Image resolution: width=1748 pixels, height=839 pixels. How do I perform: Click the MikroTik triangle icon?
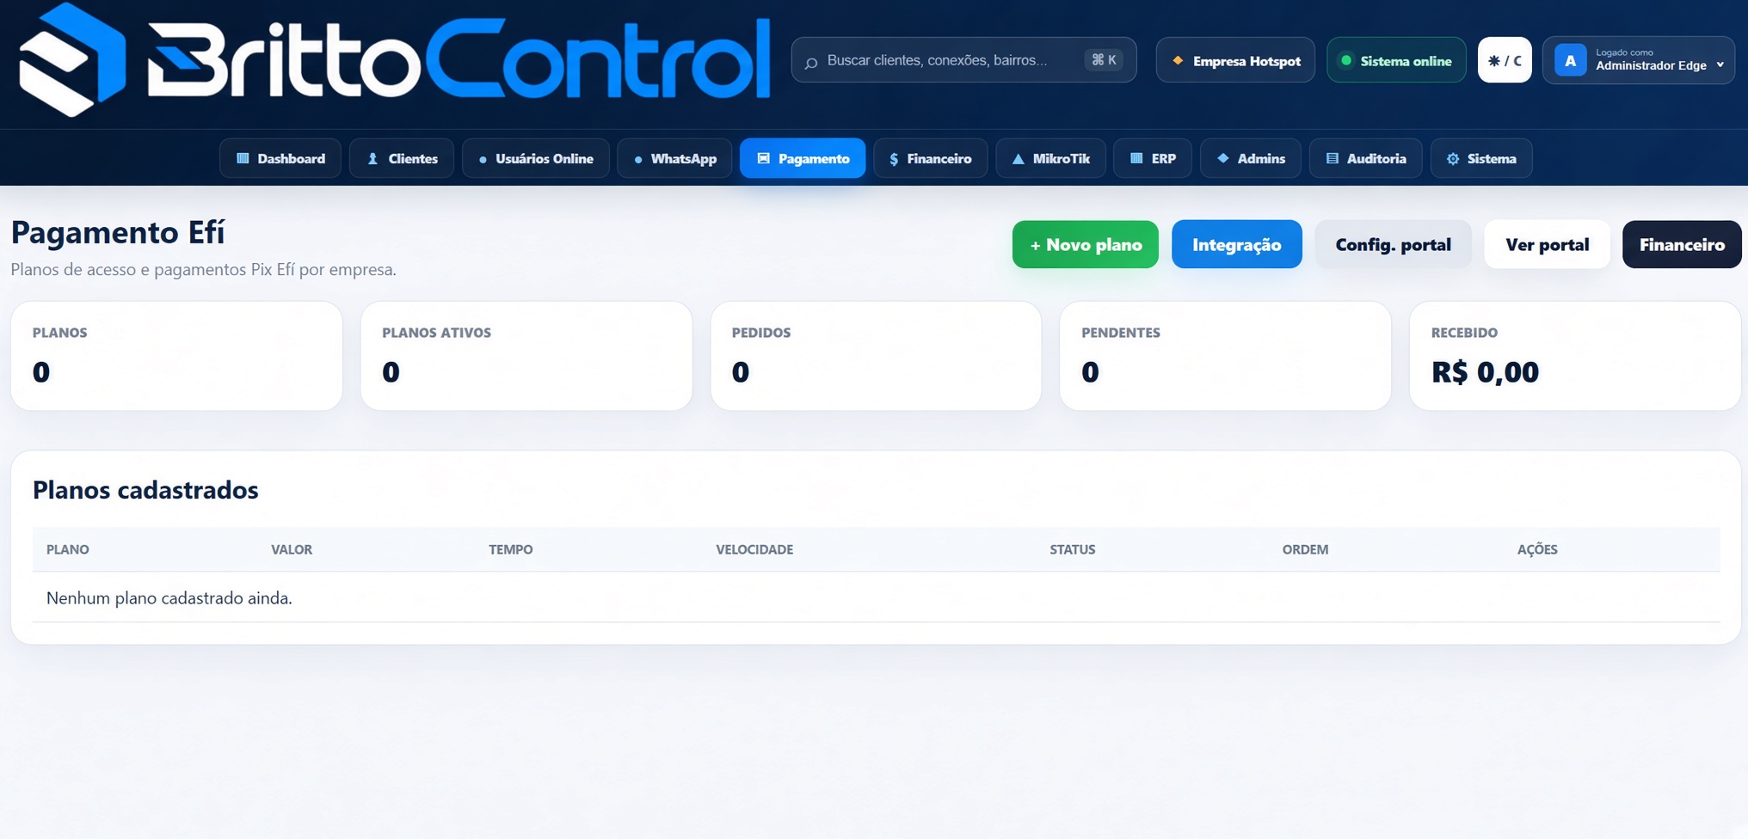[x=1018, y=159]
